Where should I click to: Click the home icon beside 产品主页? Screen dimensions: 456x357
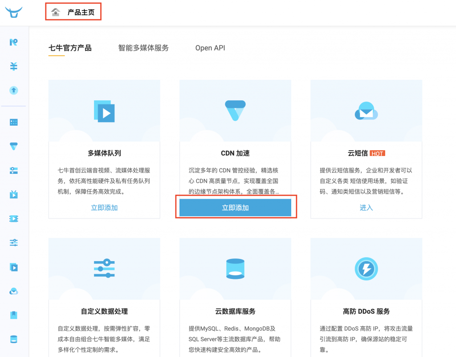56,12
